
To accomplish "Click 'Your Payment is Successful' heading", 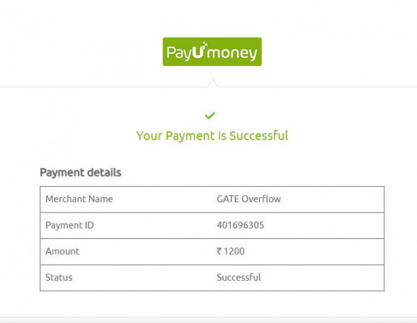I will 212,136.
